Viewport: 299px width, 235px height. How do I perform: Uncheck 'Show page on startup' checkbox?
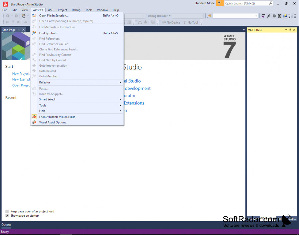[7, 215]
